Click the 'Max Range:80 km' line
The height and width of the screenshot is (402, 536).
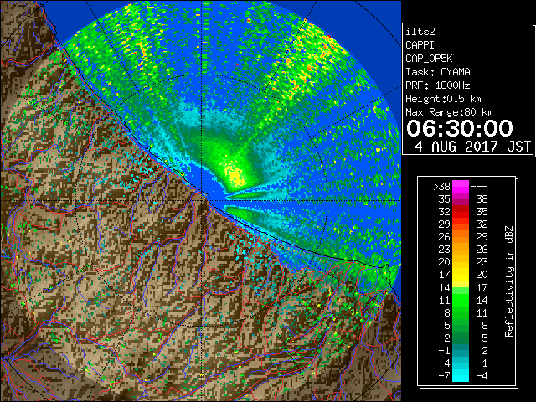pos(449,112)
